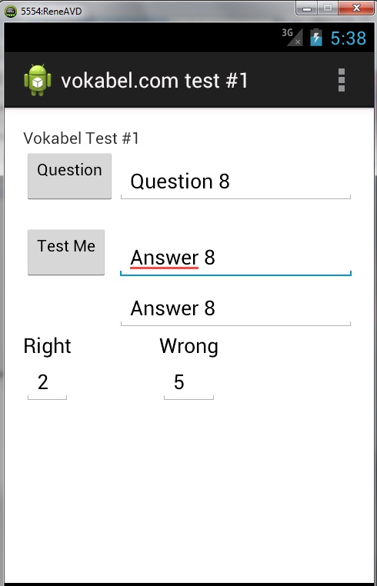
Task: Click the Test Me button
Action: [66, 252]
